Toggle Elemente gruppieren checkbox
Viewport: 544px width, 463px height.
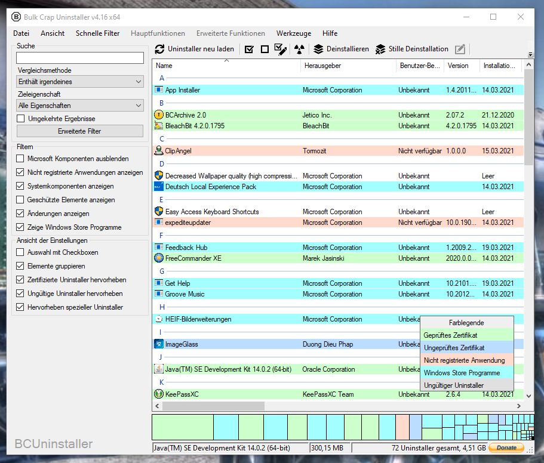[20, 266]
